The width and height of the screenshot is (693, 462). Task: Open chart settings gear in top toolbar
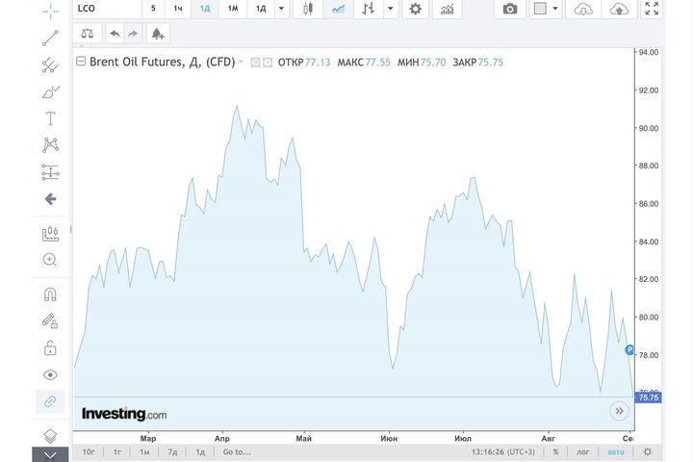[x=415, y=9]
